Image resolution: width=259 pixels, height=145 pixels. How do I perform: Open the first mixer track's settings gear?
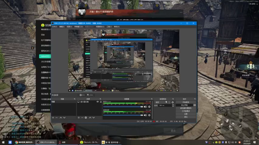coord(149,107)
